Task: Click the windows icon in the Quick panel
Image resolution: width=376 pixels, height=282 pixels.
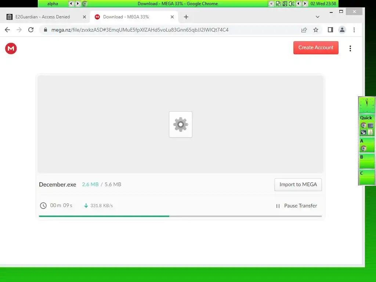Action: pyautogui.click(x=363, y=132)
